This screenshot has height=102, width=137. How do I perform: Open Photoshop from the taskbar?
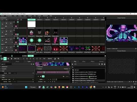click(x=79, y=87)
